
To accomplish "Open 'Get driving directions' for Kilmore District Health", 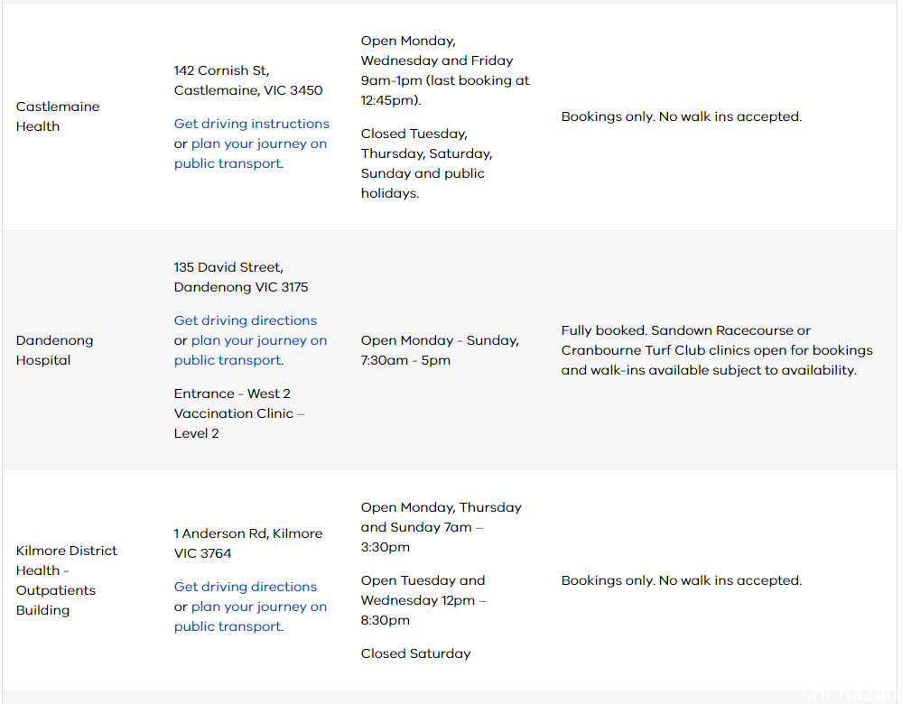I will click(x=245, y=587).
